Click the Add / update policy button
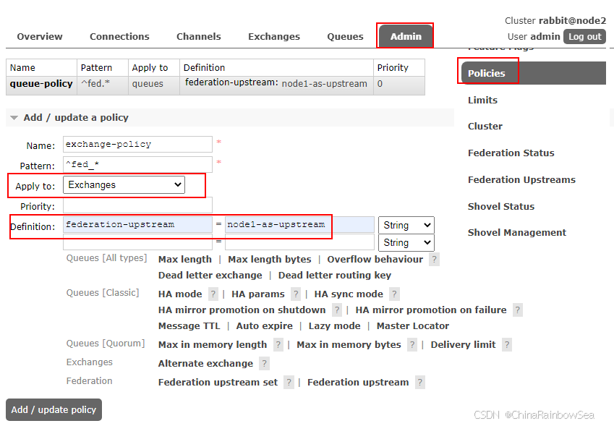 (x=54, y=409)
